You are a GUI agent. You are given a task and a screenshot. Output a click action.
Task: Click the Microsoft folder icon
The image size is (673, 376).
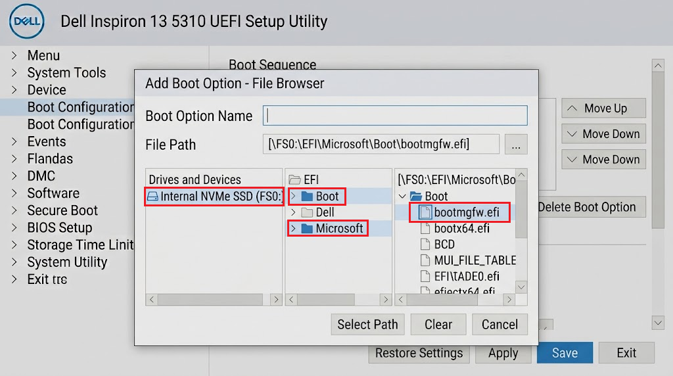(x=307, y=228)
